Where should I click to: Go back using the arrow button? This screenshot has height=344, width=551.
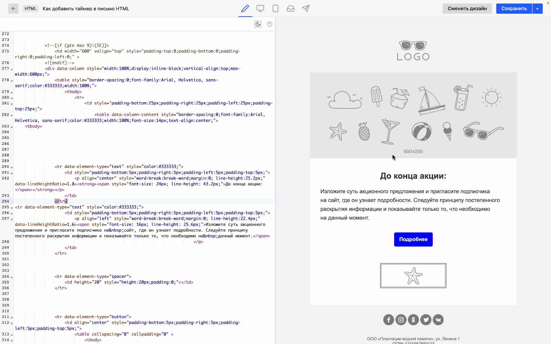13,9
